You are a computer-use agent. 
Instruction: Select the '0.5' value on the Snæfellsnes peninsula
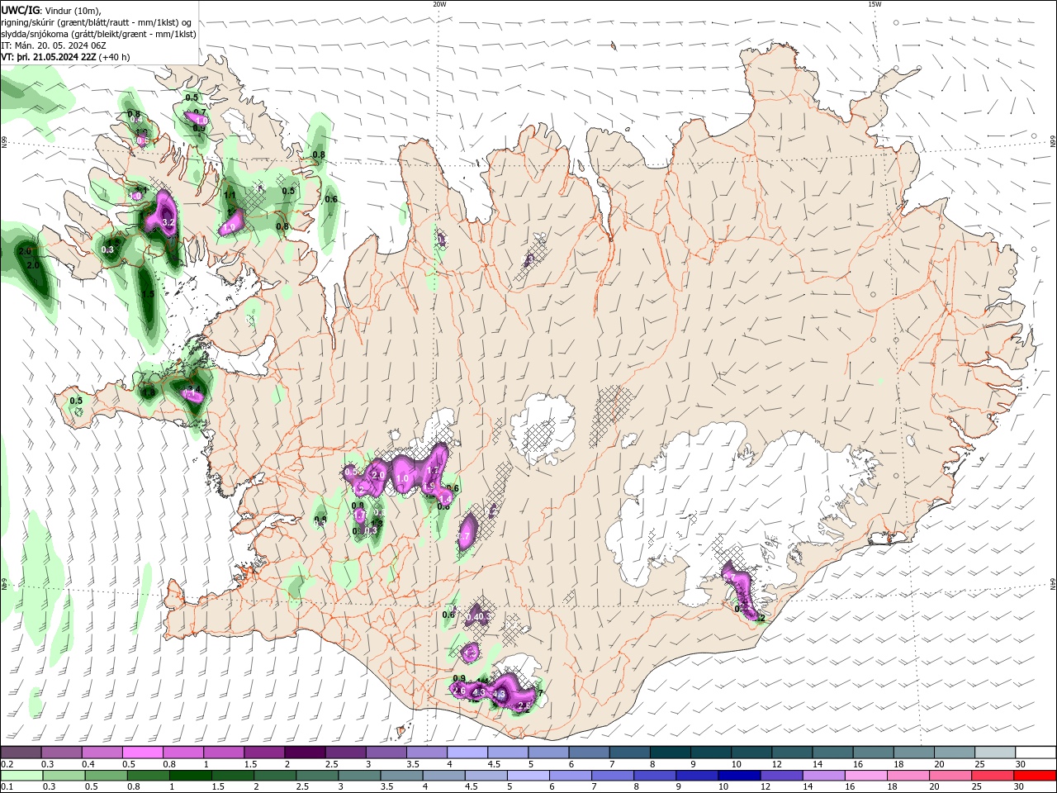tap(76, 401)
